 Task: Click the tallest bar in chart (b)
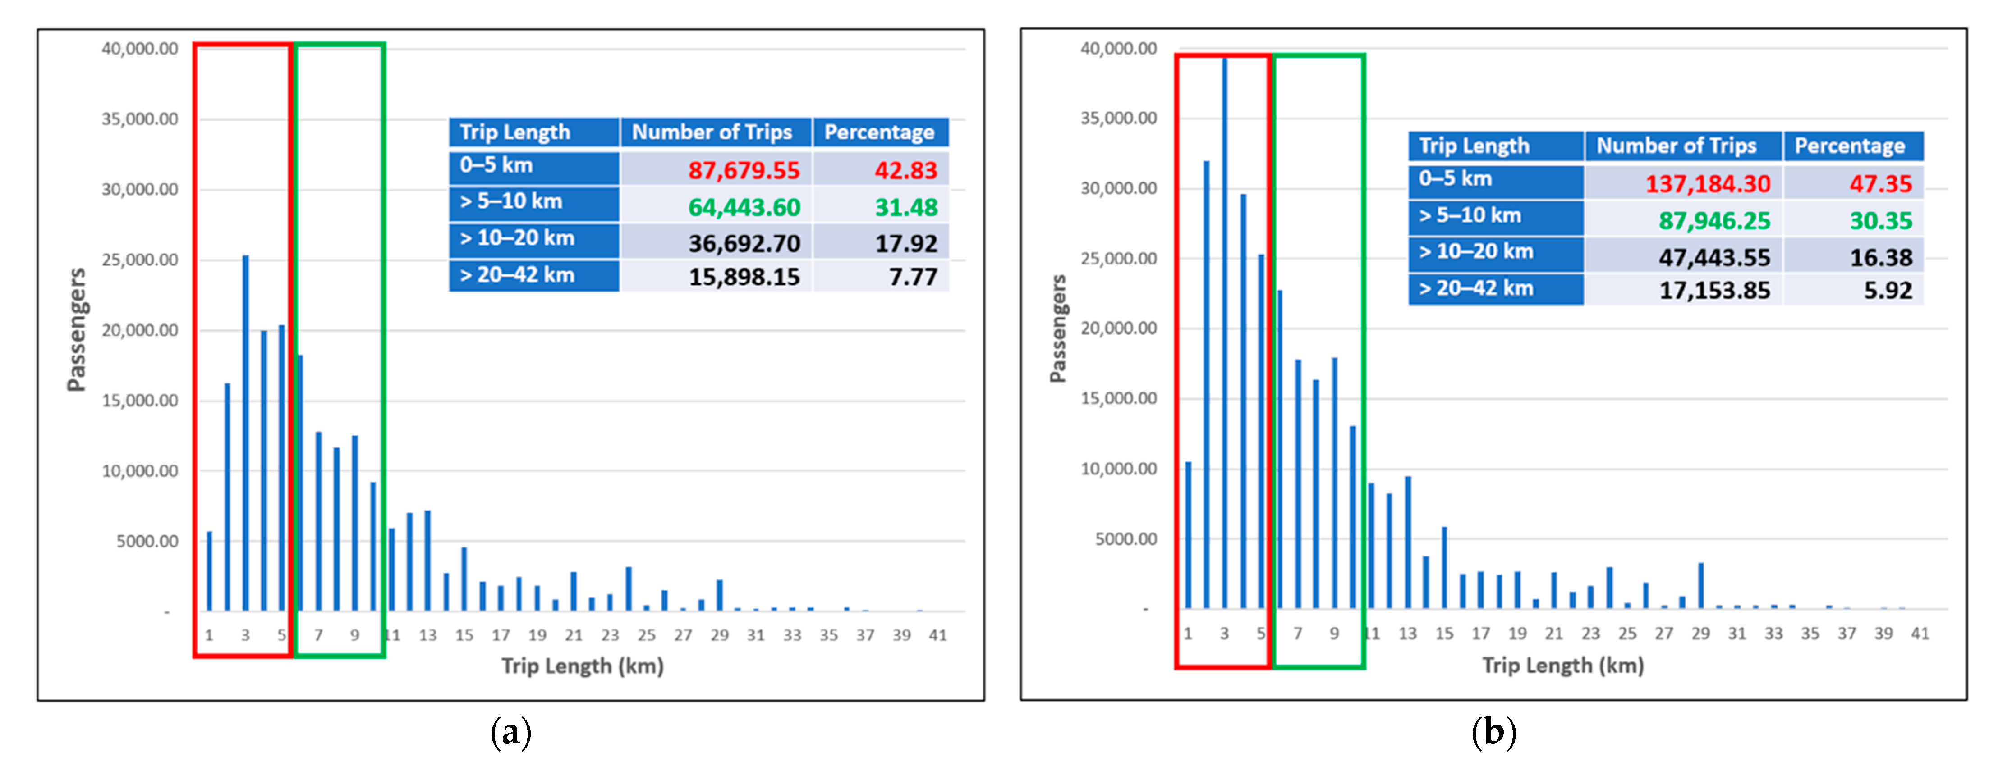[x=1225, y=332]
